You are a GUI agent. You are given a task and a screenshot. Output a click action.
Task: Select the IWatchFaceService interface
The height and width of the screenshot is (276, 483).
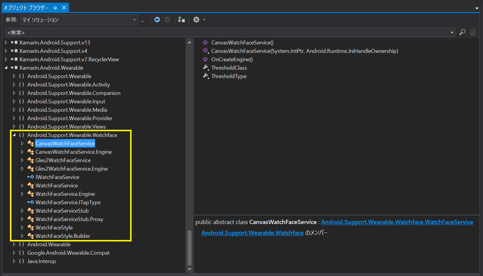point(57,177)
